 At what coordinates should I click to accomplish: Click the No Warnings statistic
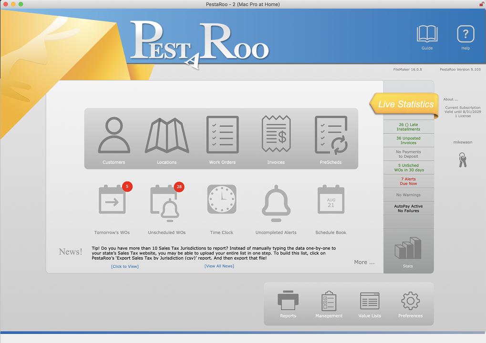click(409, 195)
